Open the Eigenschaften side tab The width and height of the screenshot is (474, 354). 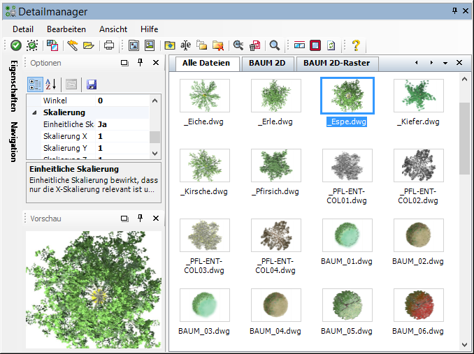tap(13, 89)
